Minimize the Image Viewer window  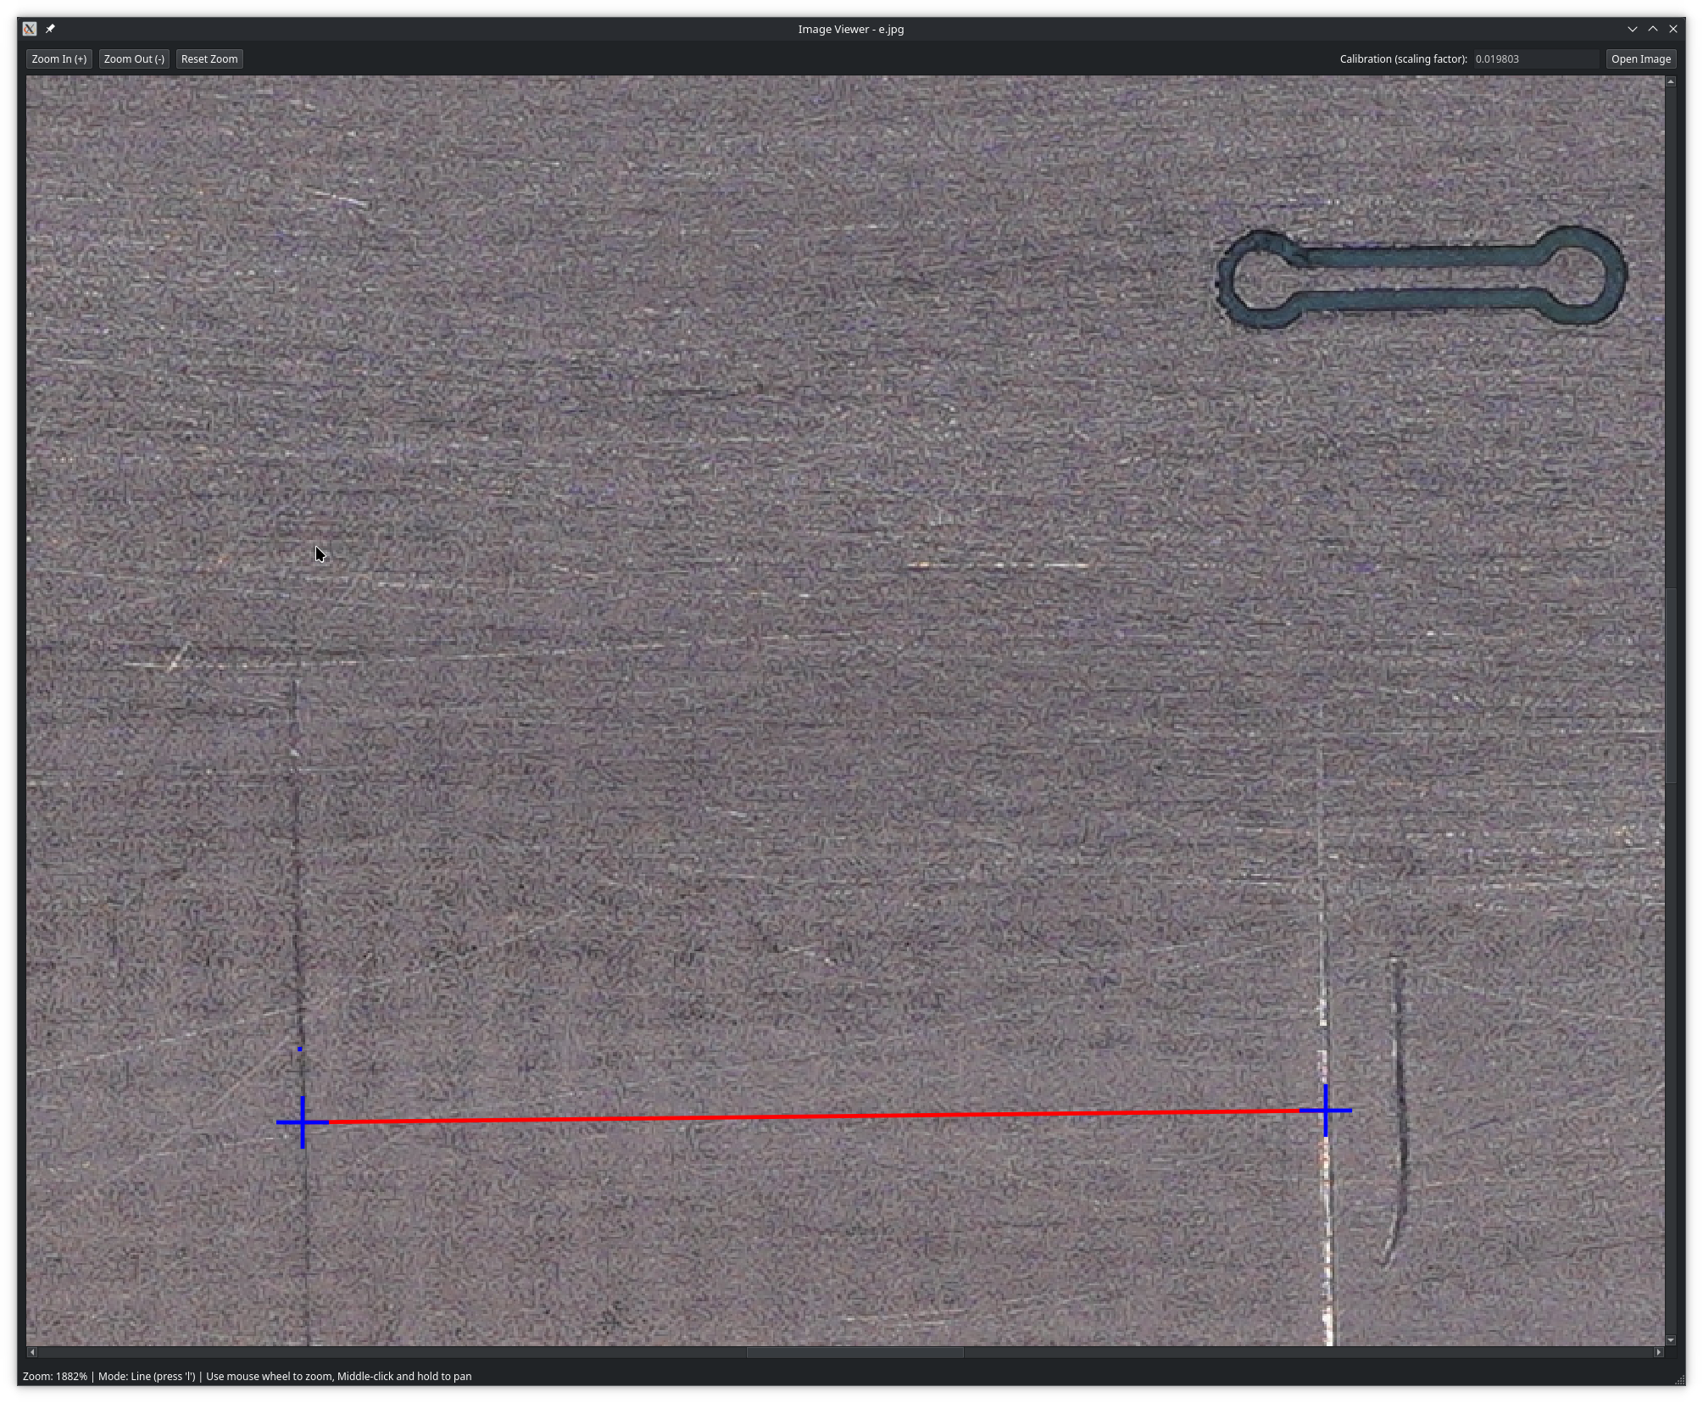1632,29
